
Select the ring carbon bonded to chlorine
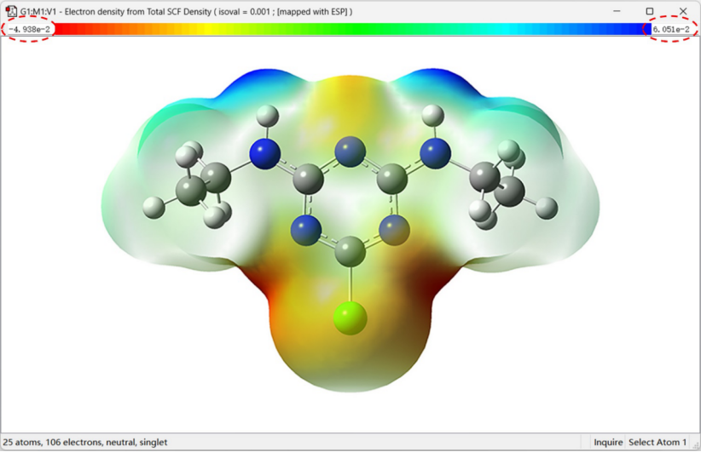(x=350, y=252)
